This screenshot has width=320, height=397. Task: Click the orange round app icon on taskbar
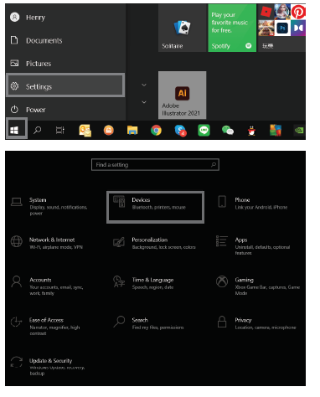coord(109,130)
